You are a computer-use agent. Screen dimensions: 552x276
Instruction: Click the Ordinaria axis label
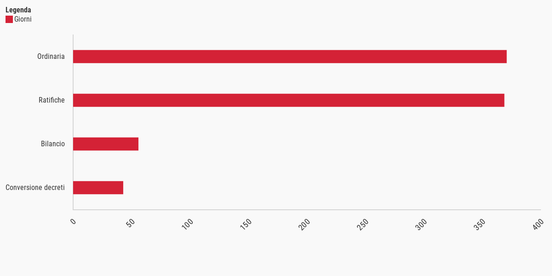[51, 57]
